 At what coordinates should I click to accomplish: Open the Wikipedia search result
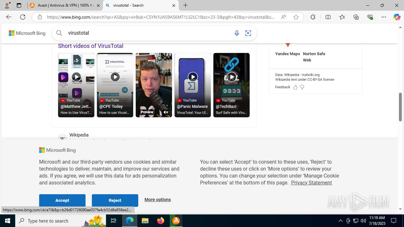click(x=79, y=135)
